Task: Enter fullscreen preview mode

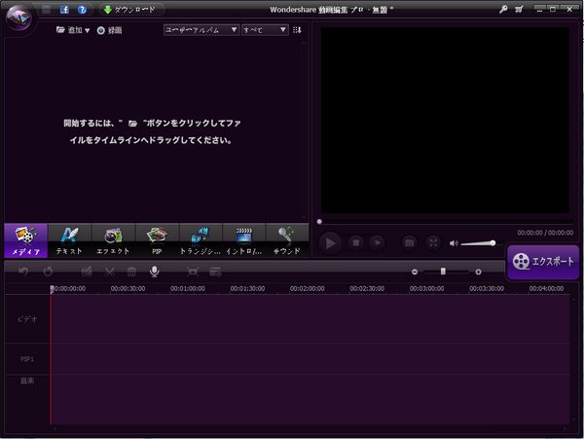Action: 433,242
